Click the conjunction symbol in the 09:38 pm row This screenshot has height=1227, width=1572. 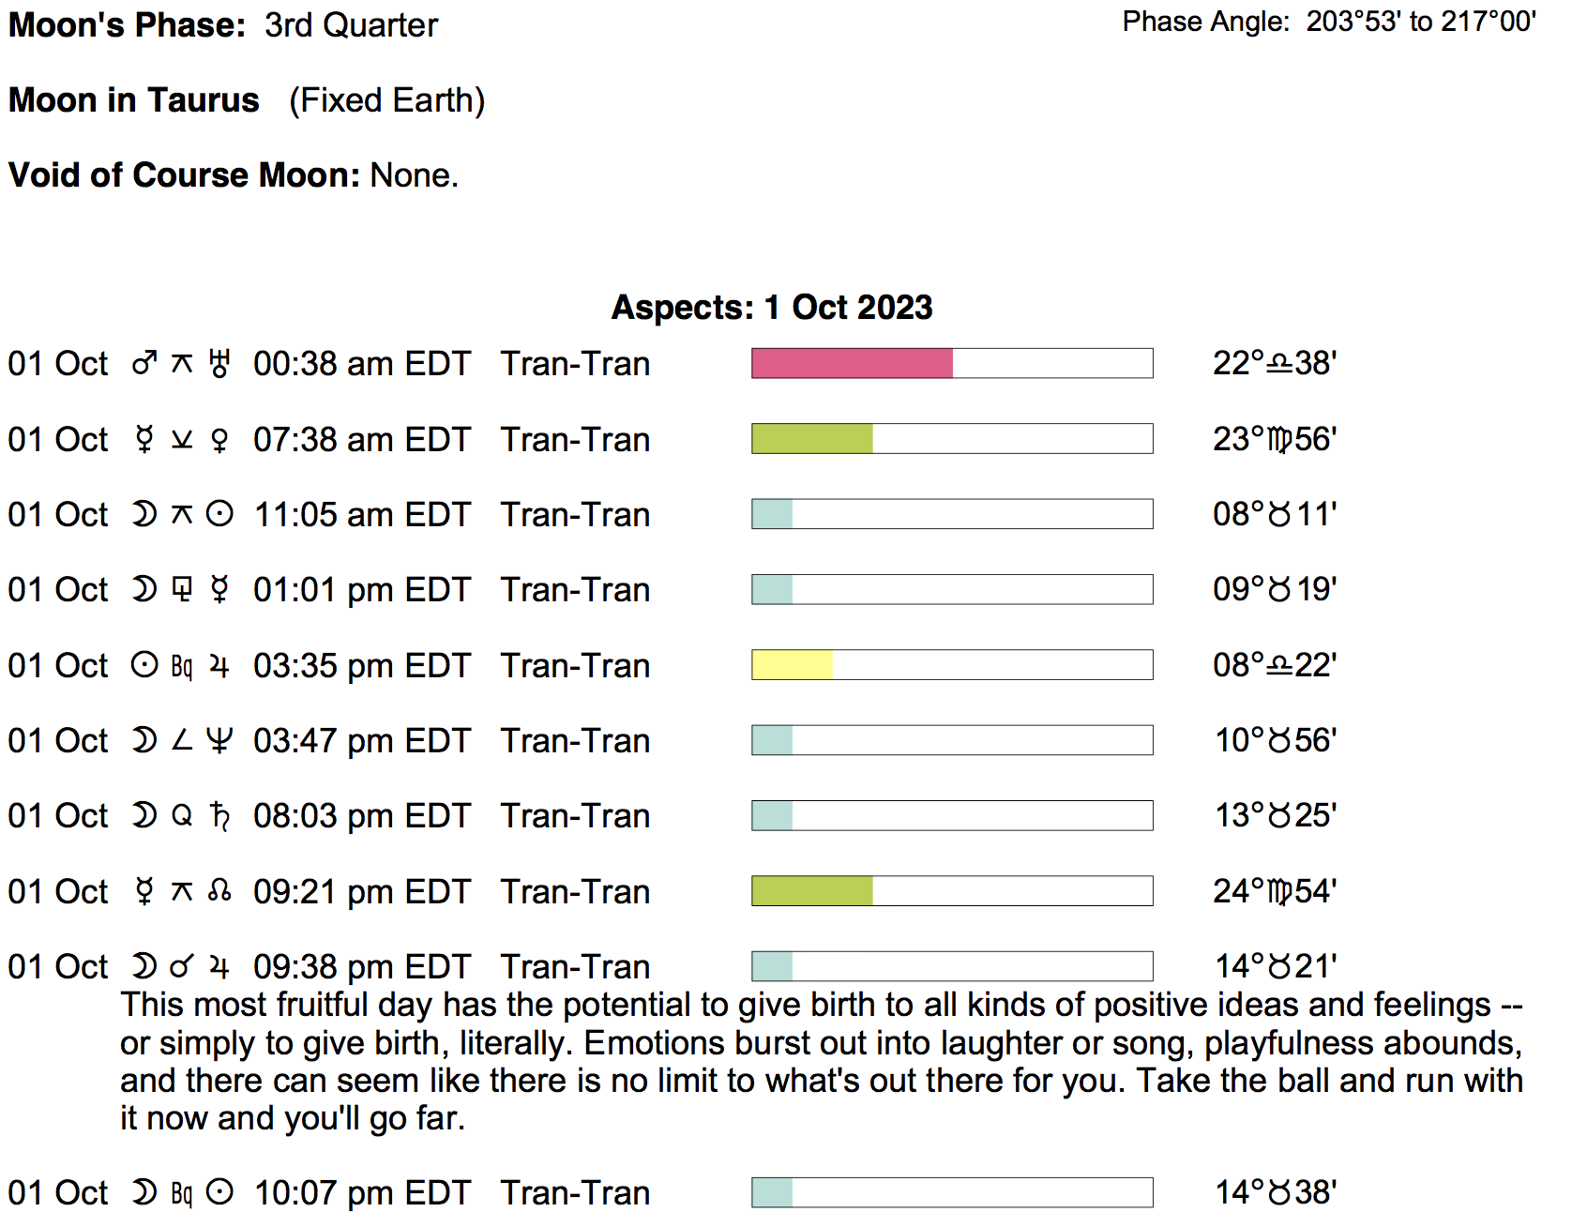pyautogui.click(x=182, y=966)
